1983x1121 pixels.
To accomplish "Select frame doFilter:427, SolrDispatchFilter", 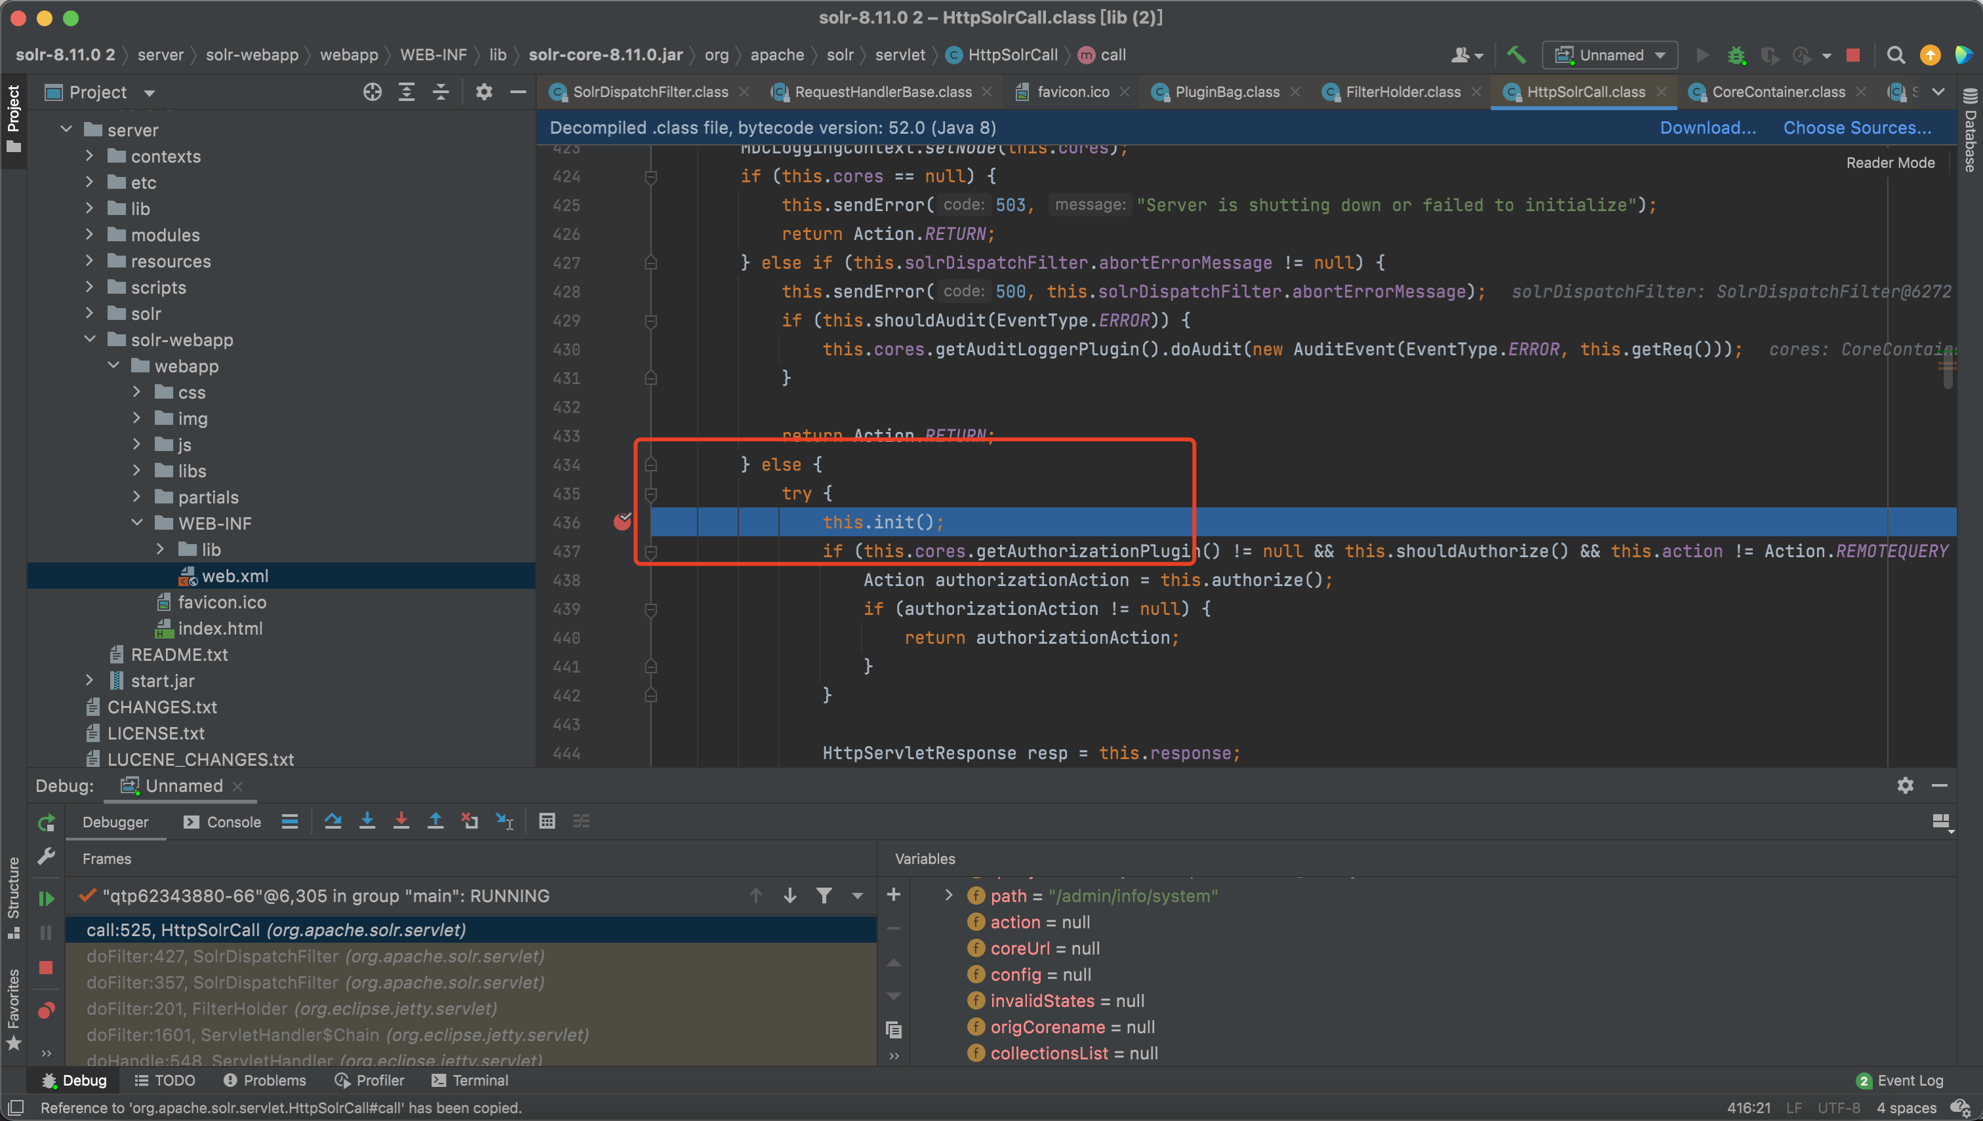I will (x=471, y=955).
